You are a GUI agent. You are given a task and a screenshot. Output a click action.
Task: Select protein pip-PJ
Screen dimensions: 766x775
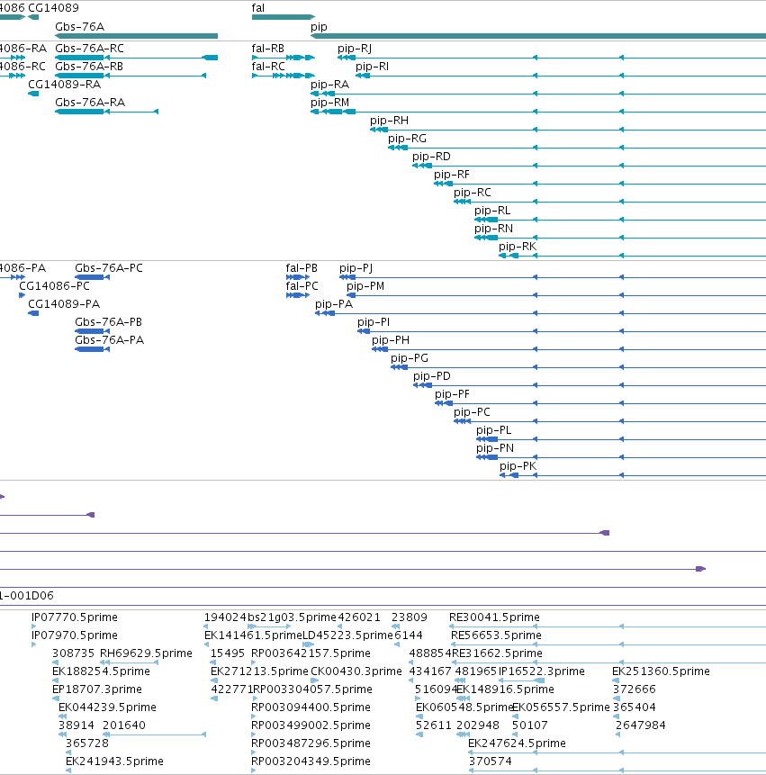pyautogui.click(x=356, y=268)
